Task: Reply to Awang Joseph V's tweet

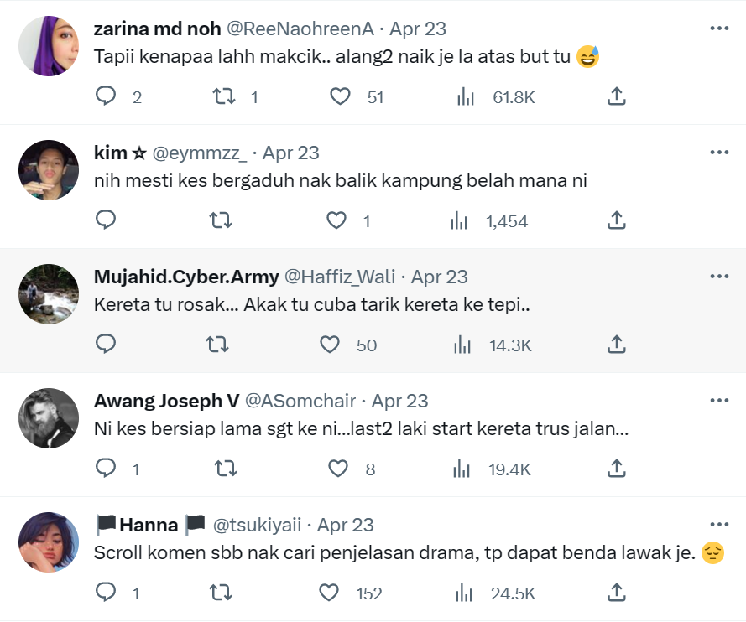Action: [x=106, y=469]
